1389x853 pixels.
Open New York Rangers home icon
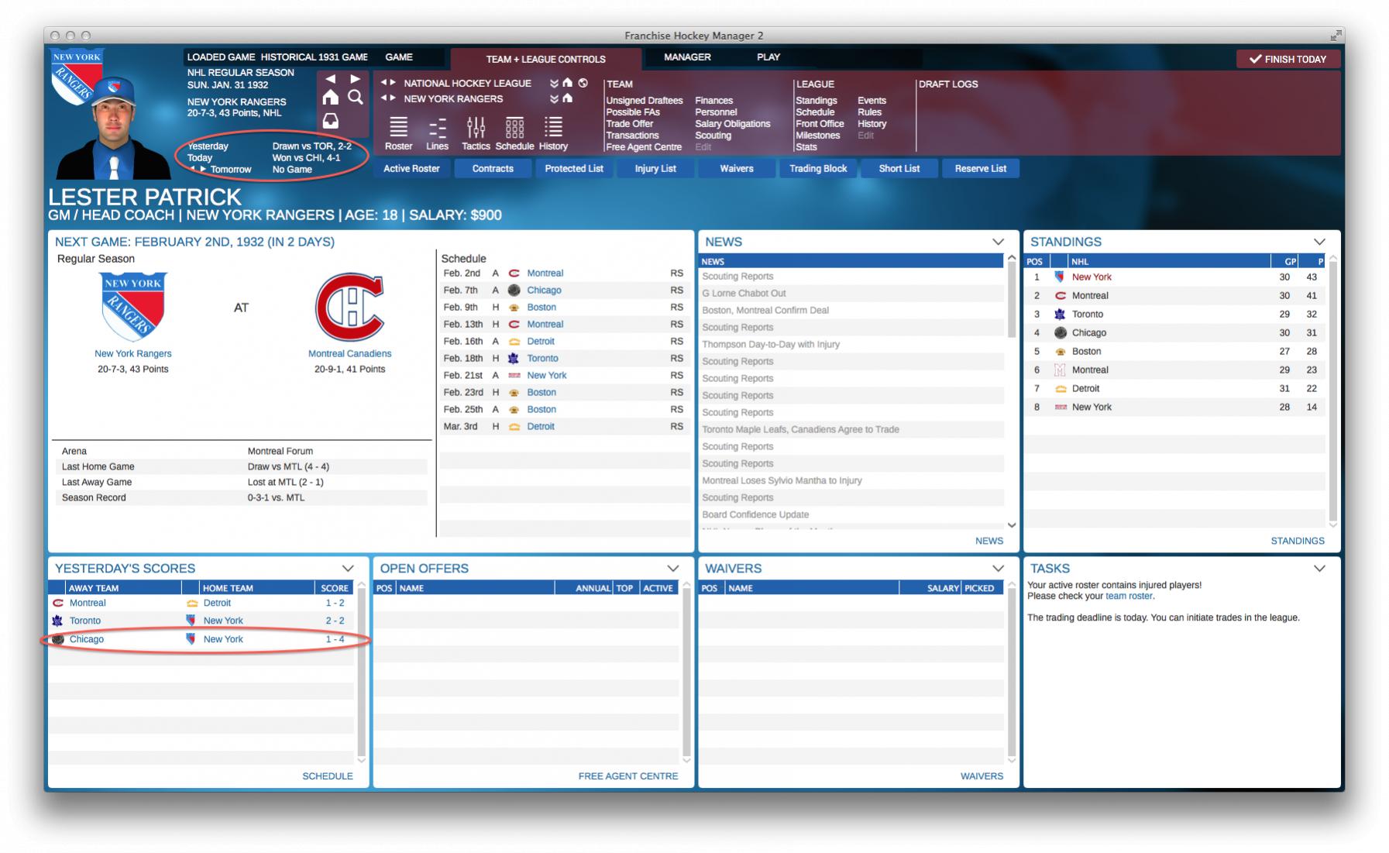(568, 98)
